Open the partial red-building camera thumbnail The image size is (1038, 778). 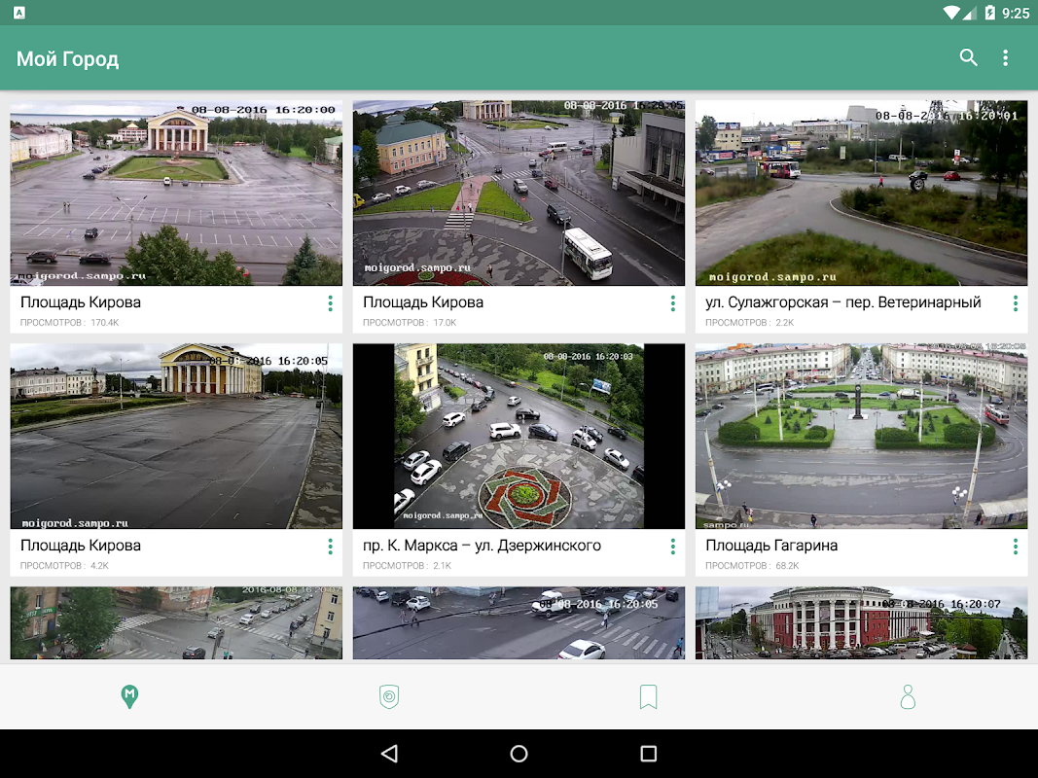click(x=861, y=622)
